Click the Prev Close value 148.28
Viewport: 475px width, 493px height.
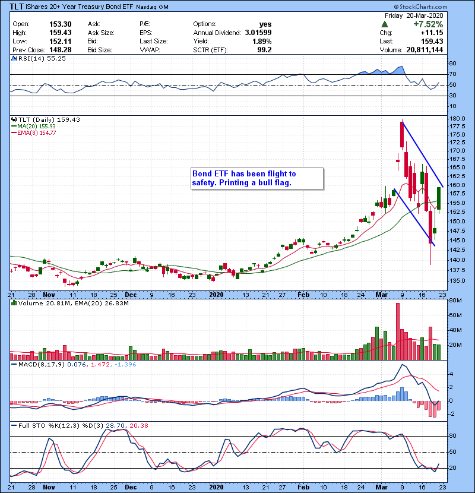click(x=61, y=50)
